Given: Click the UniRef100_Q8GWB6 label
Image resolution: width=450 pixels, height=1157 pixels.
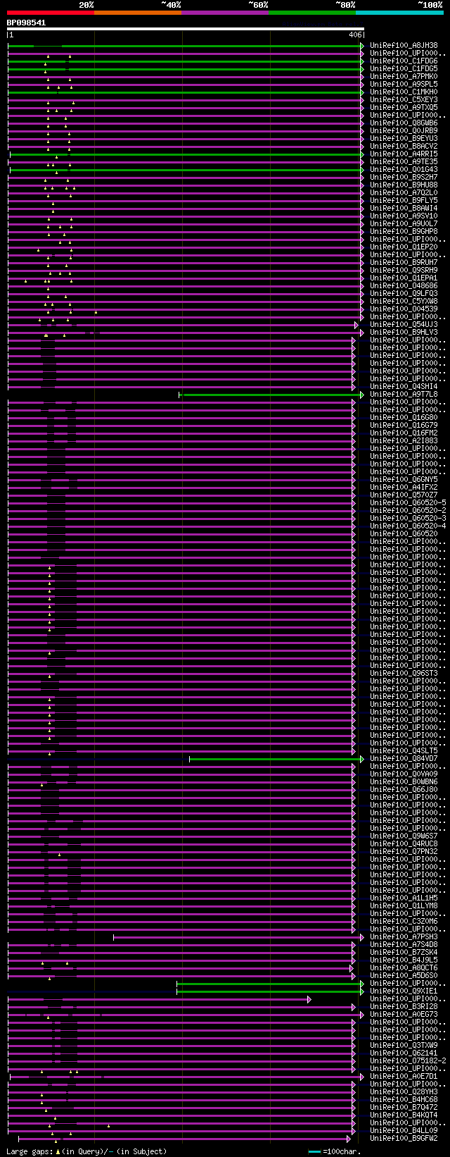Looking at the screenshot, I should 404,123.
